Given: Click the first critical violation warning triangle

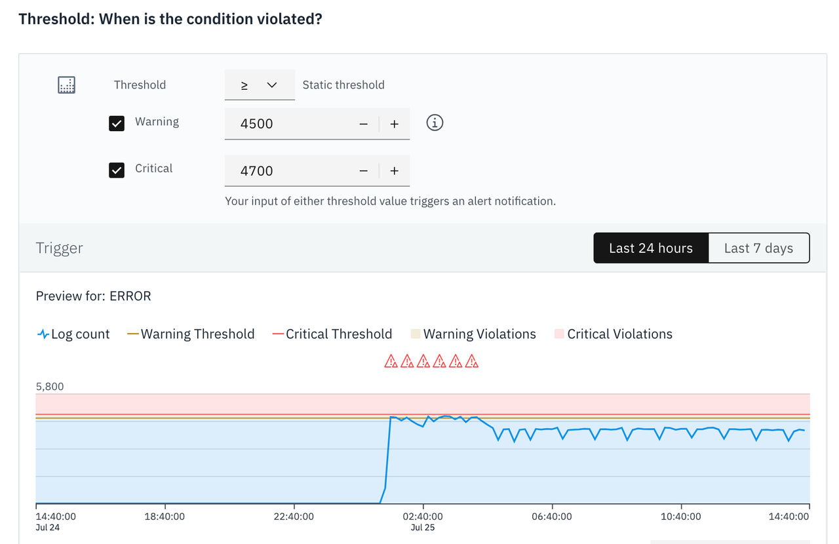Looking at the screenshot, I should [391, 361].
